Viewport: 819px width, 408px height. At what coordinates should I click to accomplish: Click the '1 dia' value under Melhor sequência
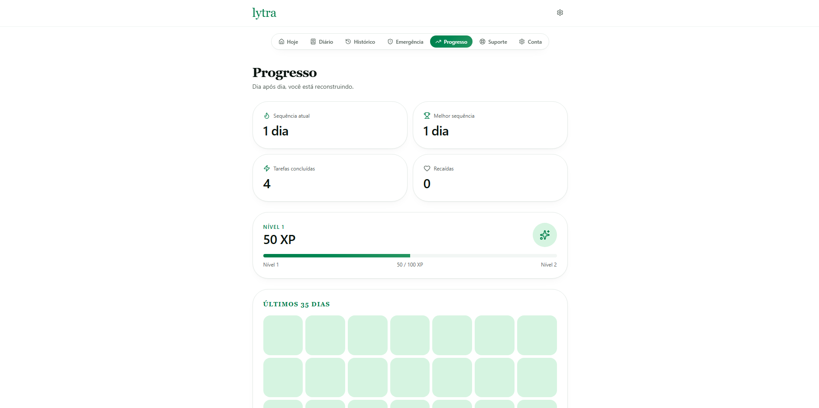[436, 131]
